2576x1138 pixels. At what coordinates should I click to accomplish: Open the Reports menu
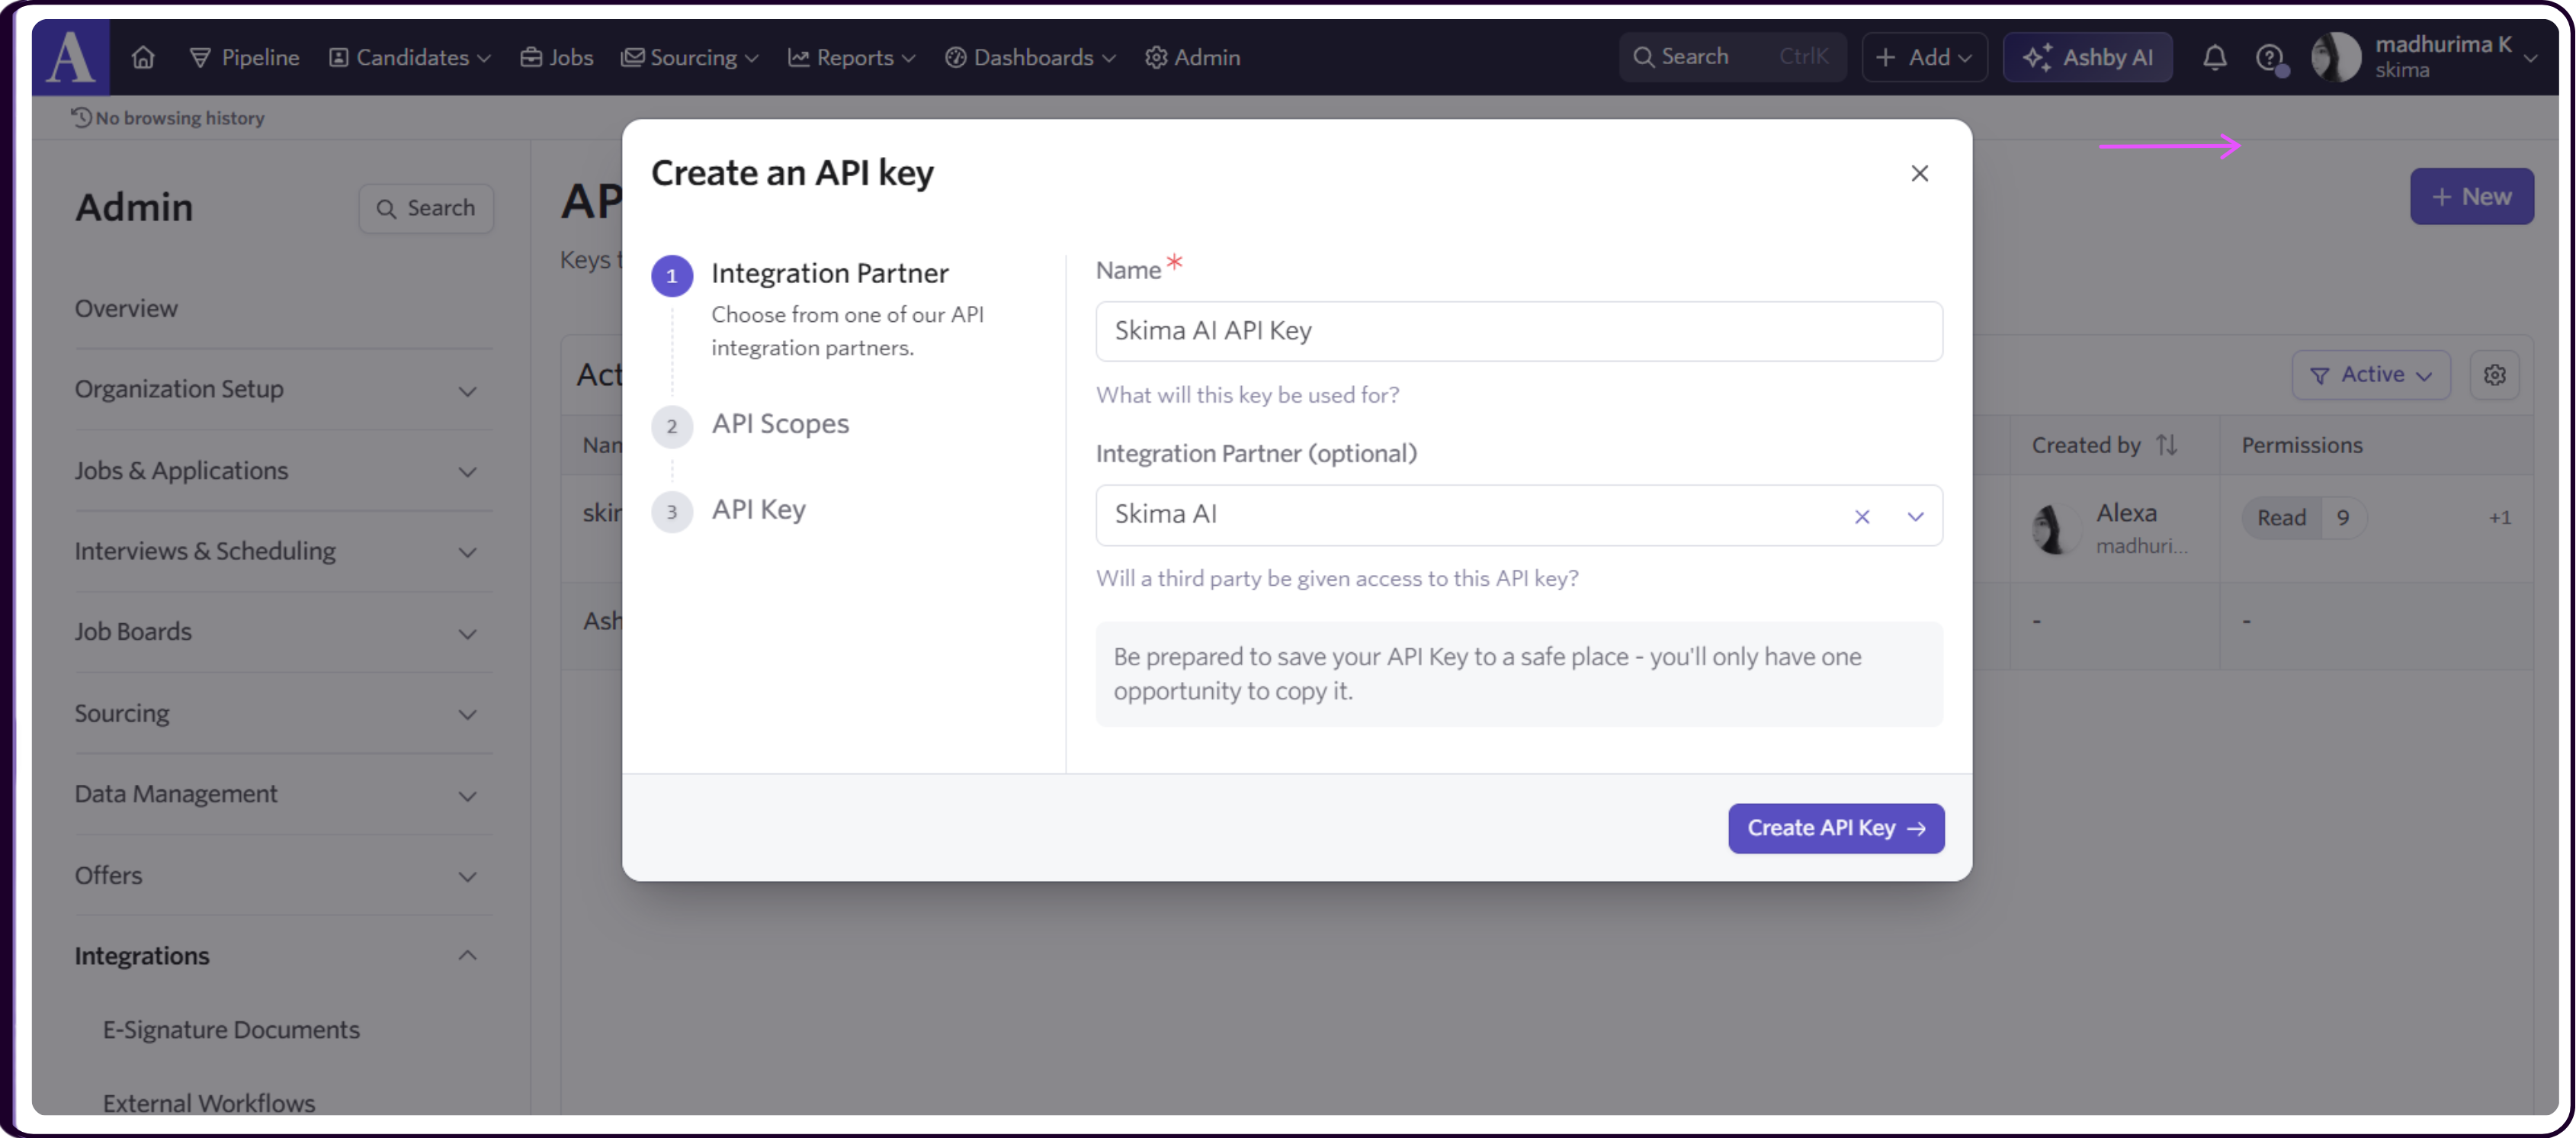(852, 58)
